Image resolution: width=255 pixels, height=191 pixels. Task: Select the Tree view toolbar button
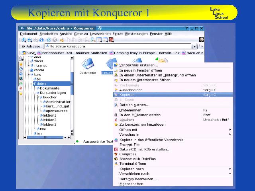tap(105, 40)
